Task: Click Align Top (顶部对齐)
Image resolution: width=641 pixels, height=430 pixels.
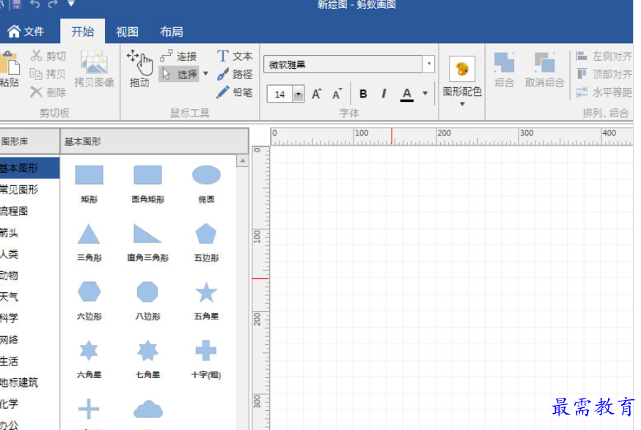Action: [x=604, y=74]
